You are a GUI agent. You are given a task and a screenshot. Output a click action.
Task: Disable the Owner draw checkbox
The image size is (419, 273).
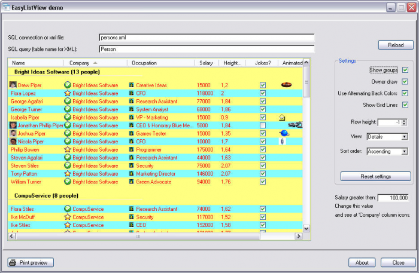[x=405, y=82]
